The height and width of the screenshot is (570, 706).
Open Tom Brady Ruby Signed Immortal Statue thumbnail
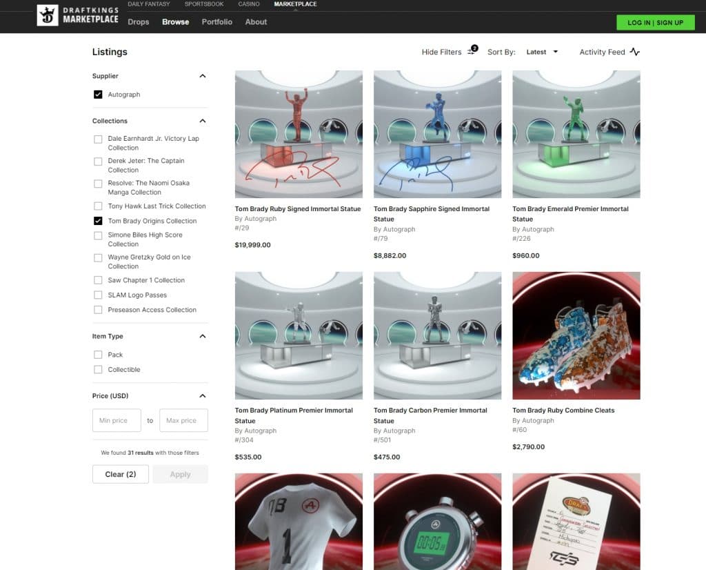[x=299, y=134]
